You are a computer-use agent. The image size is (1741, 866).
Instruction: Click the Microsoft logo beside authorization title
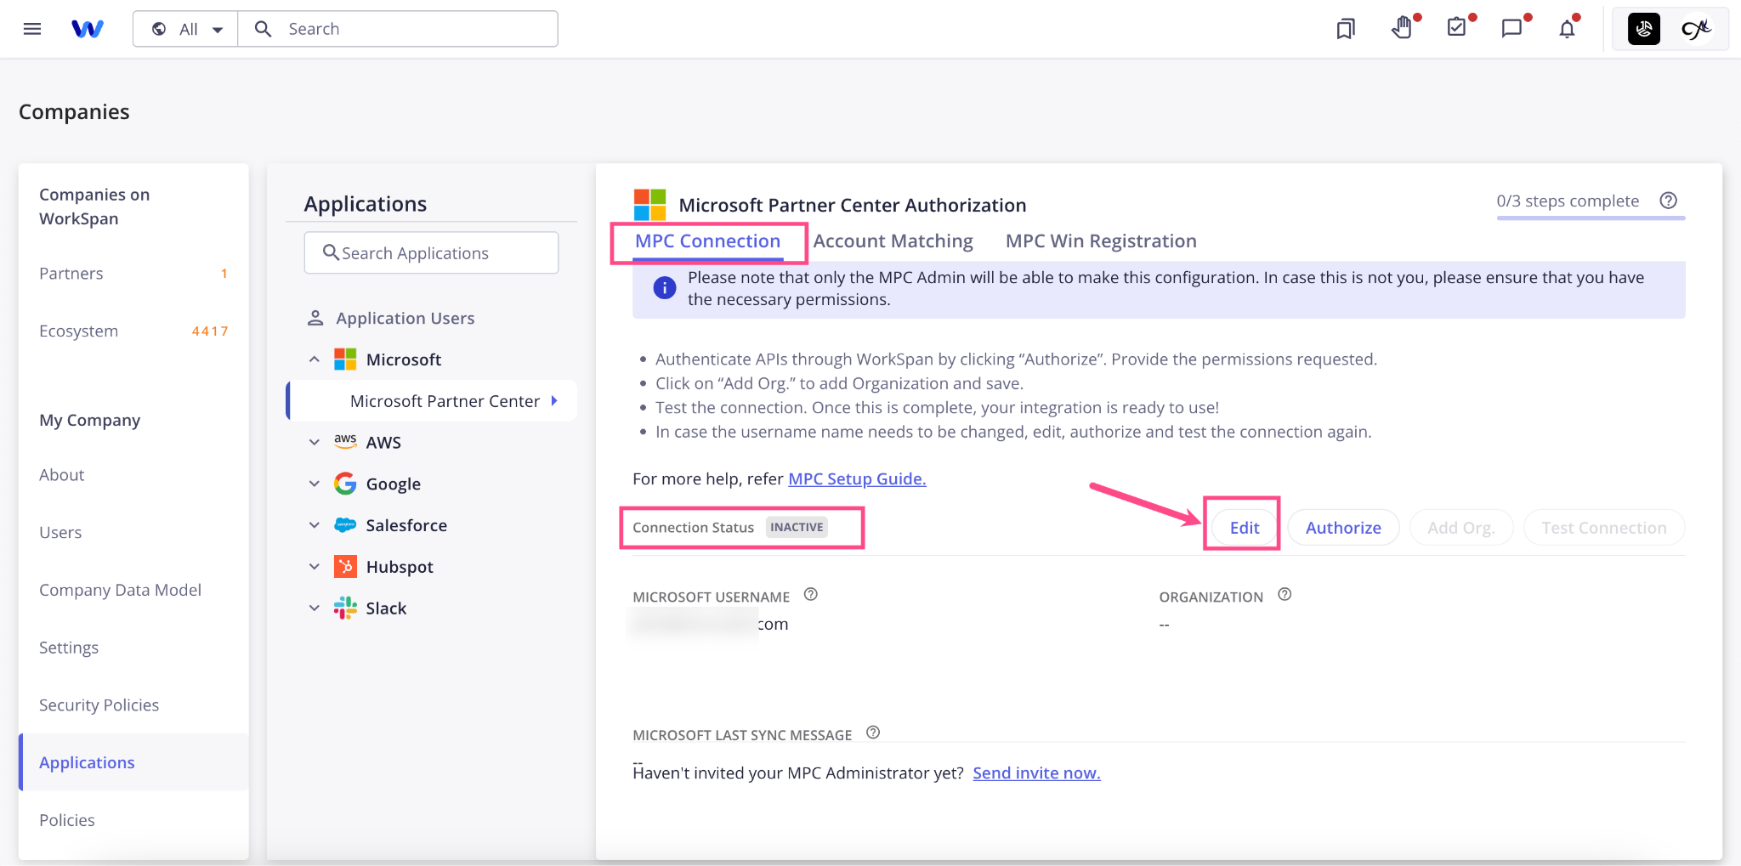coord(649,205)
